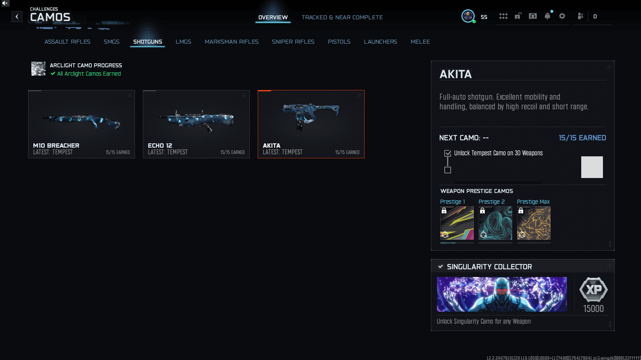Open the Assault Rifles category tab
The image size is (641, 360).
(67, 42)
